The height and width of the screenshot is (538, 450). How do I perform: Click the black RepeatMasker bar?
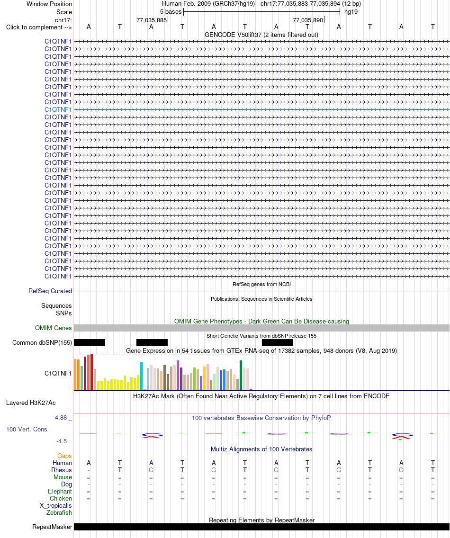coord(261,527)
